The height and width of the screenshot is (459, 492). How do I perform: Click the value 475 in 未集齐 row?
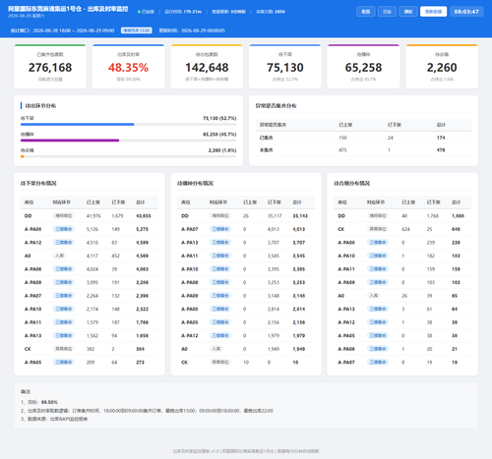(x=342, y=150)
